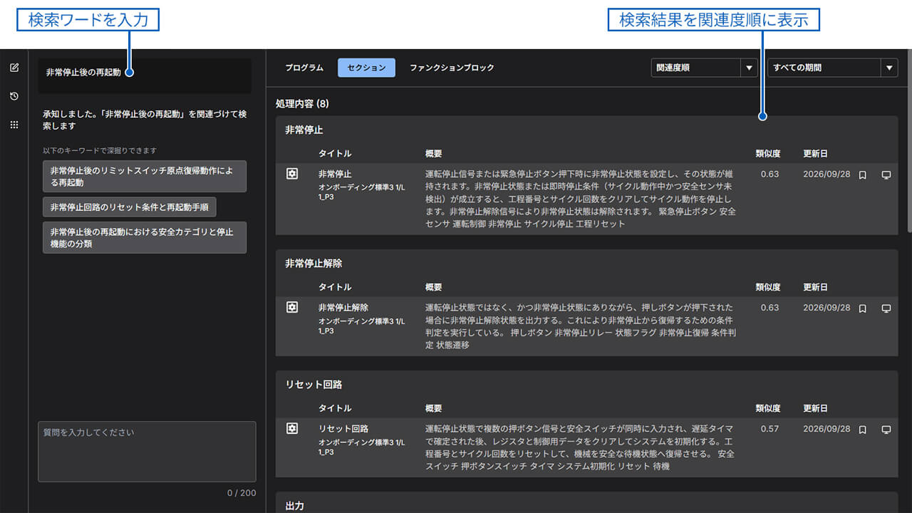Switch to the ファンクションブロック tab
Viewport: 912px width, 513px height.
click(452, 68)
